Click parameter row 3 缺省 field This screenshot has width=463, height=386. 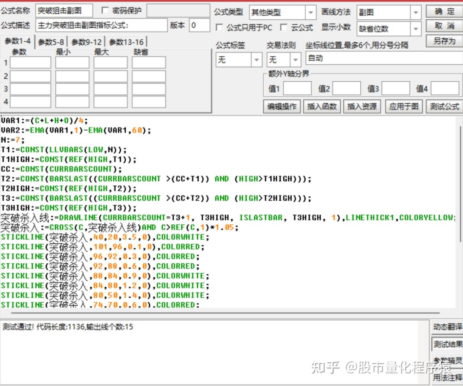point(149,89)
